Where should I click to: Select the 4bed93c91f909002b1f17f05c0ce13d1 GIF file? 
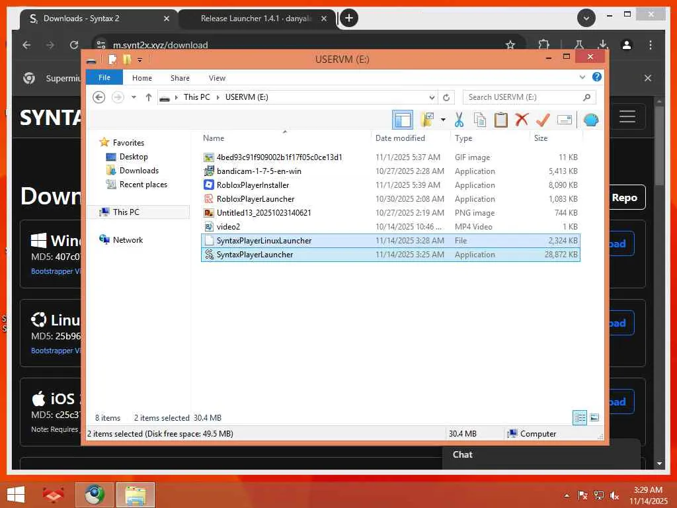(390, 157)
